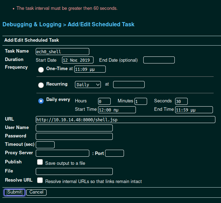Click the Cancel button

(x=36, y=192)
